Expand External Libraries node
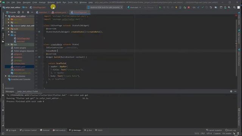Image resolution: width=242 pixels, height=136 pixels. click(x=6, y=76)
